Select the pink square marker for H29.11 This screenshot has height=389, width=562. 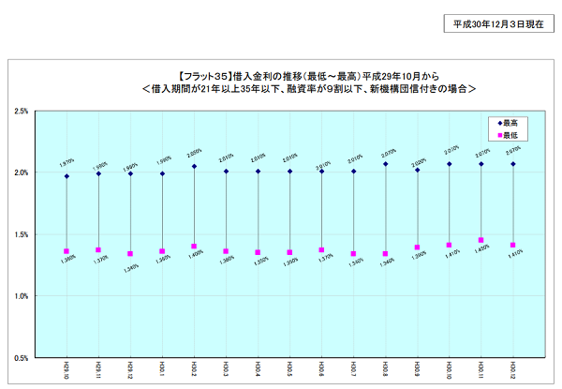98,250
